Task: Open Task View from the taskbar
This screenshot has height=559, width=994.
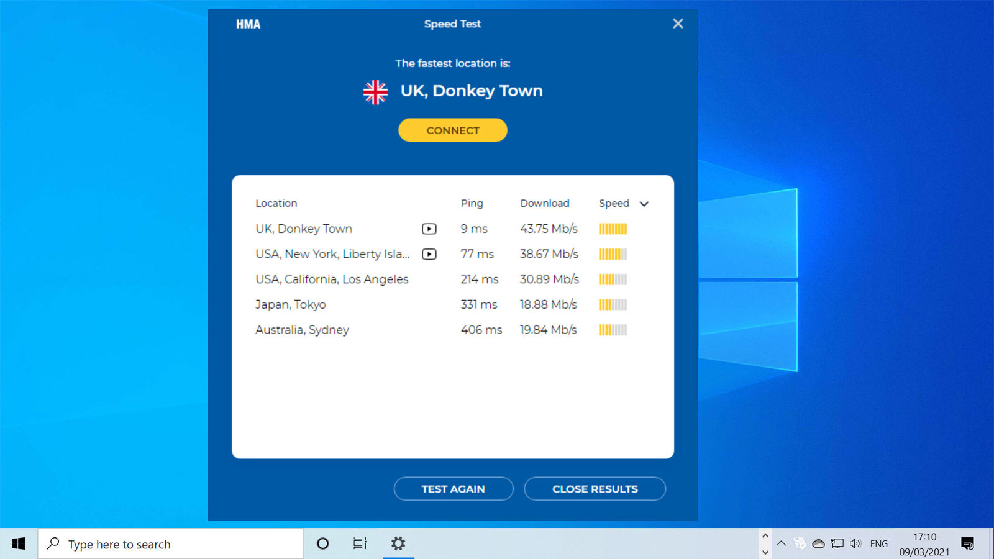Action: click(360, 543)
